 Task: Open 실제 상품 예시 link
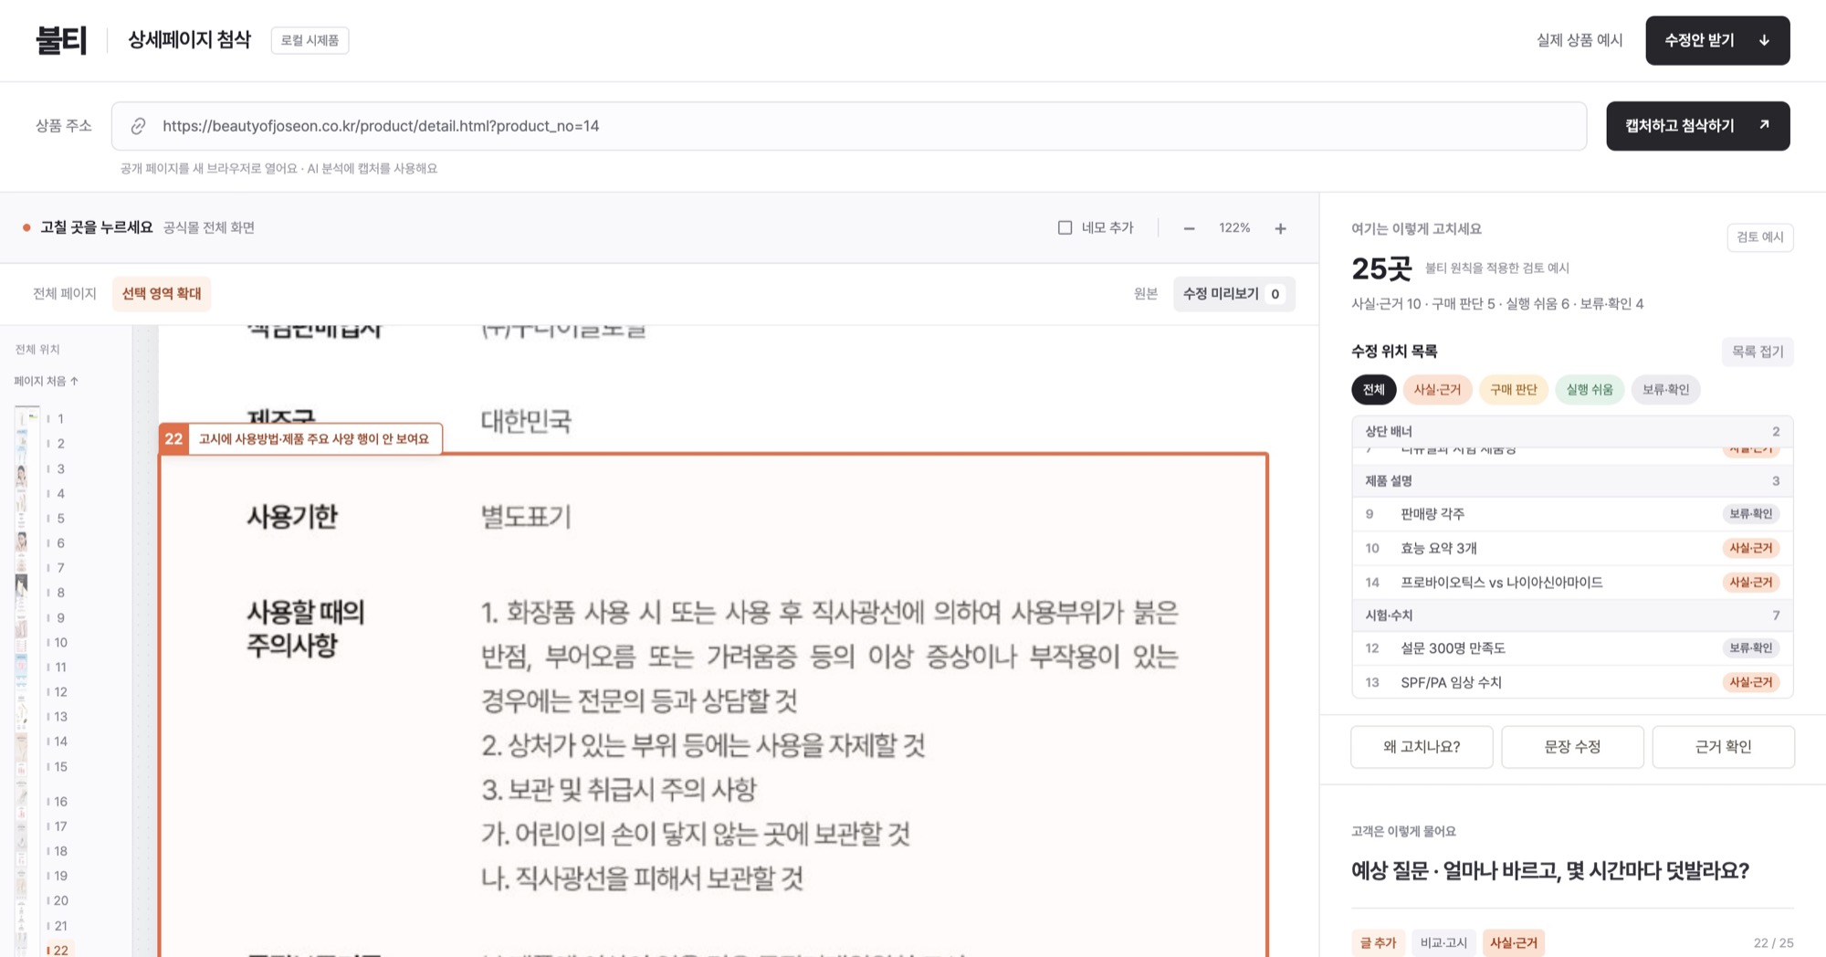click(1579, 40)
